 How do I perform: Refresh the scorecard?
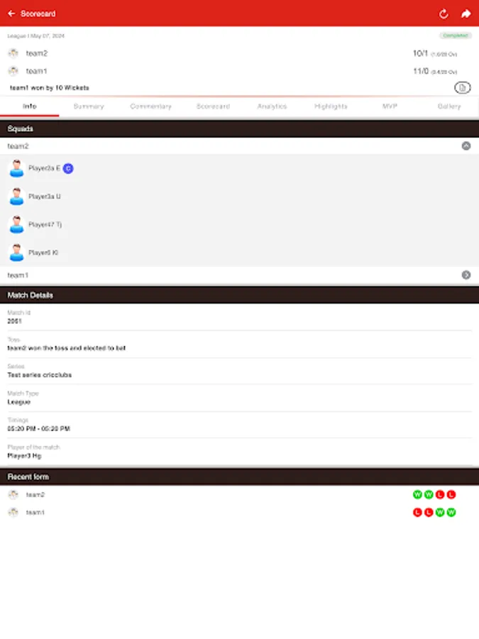coord(444,14)
